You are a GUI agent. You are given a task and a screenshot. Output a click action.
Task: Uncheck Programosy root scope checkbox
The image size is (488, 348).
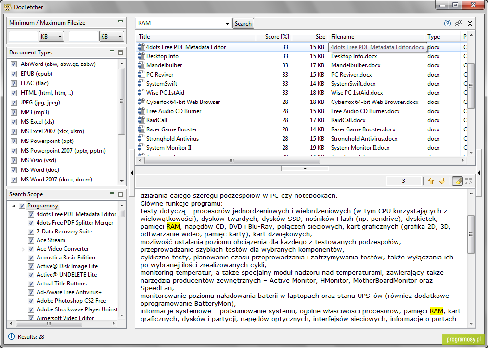coord(22,206)
